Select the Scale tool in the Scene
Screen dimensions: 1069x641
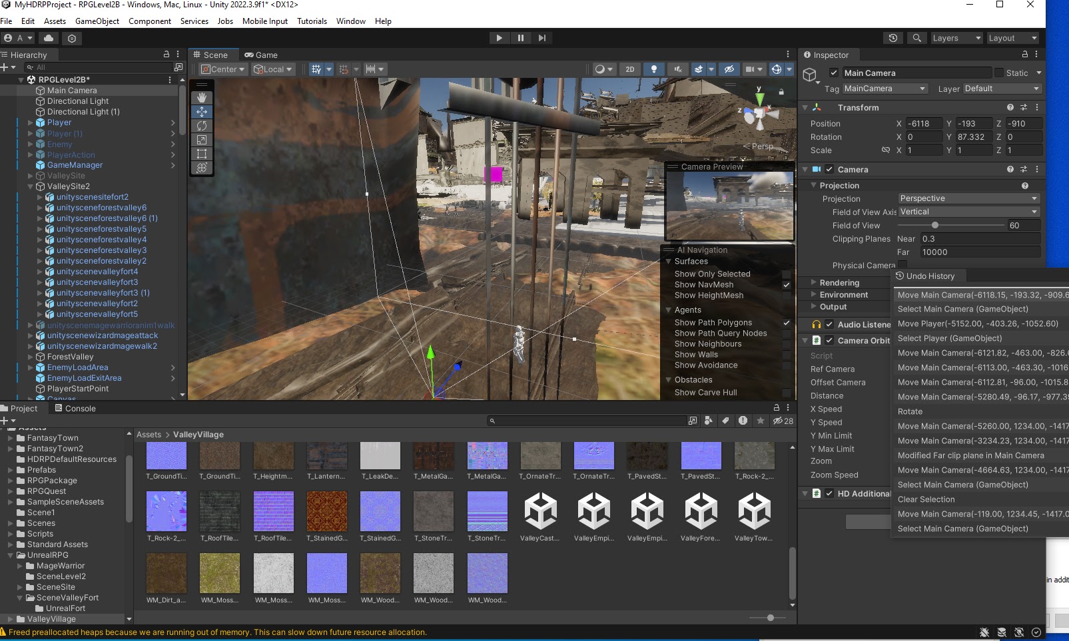tap(202, 140)
